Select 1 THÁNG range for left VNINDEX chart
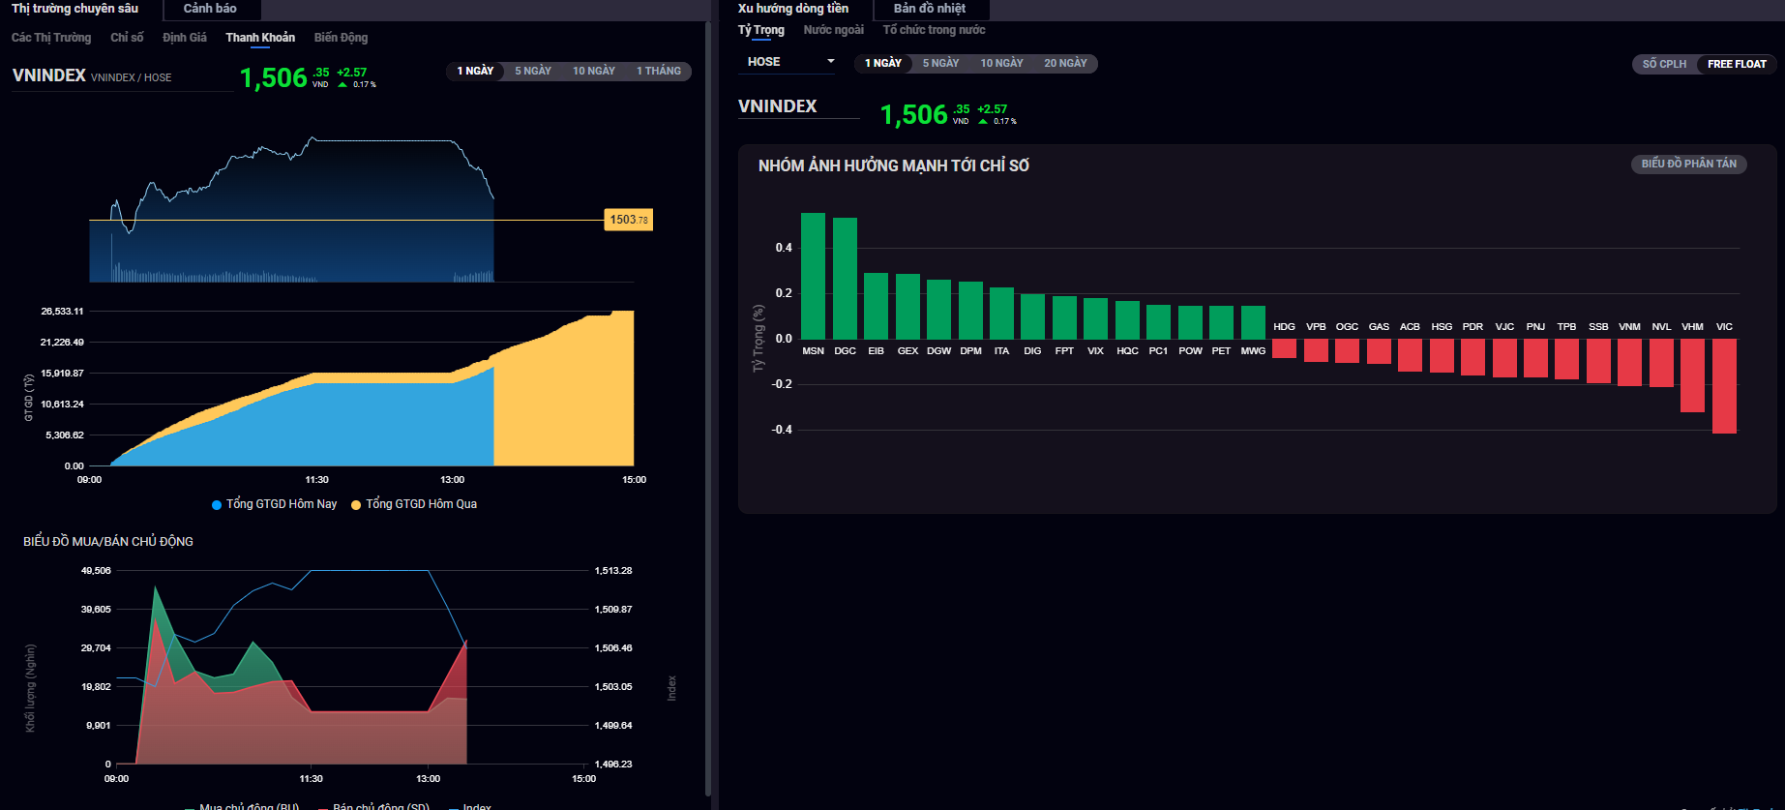Image resolution: width=1785 pixels, height=810 pixels. pyautogui.click(x=659, y=71)
